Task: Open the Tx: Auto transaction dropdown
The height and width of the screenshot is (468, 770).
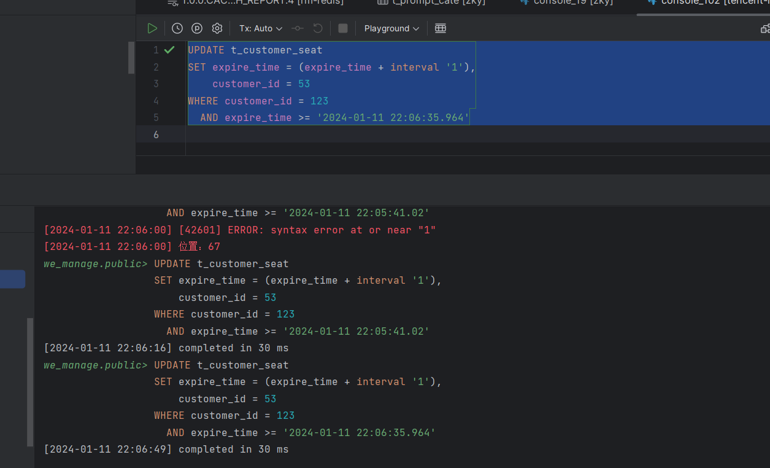Action: (x=261, y=28)
